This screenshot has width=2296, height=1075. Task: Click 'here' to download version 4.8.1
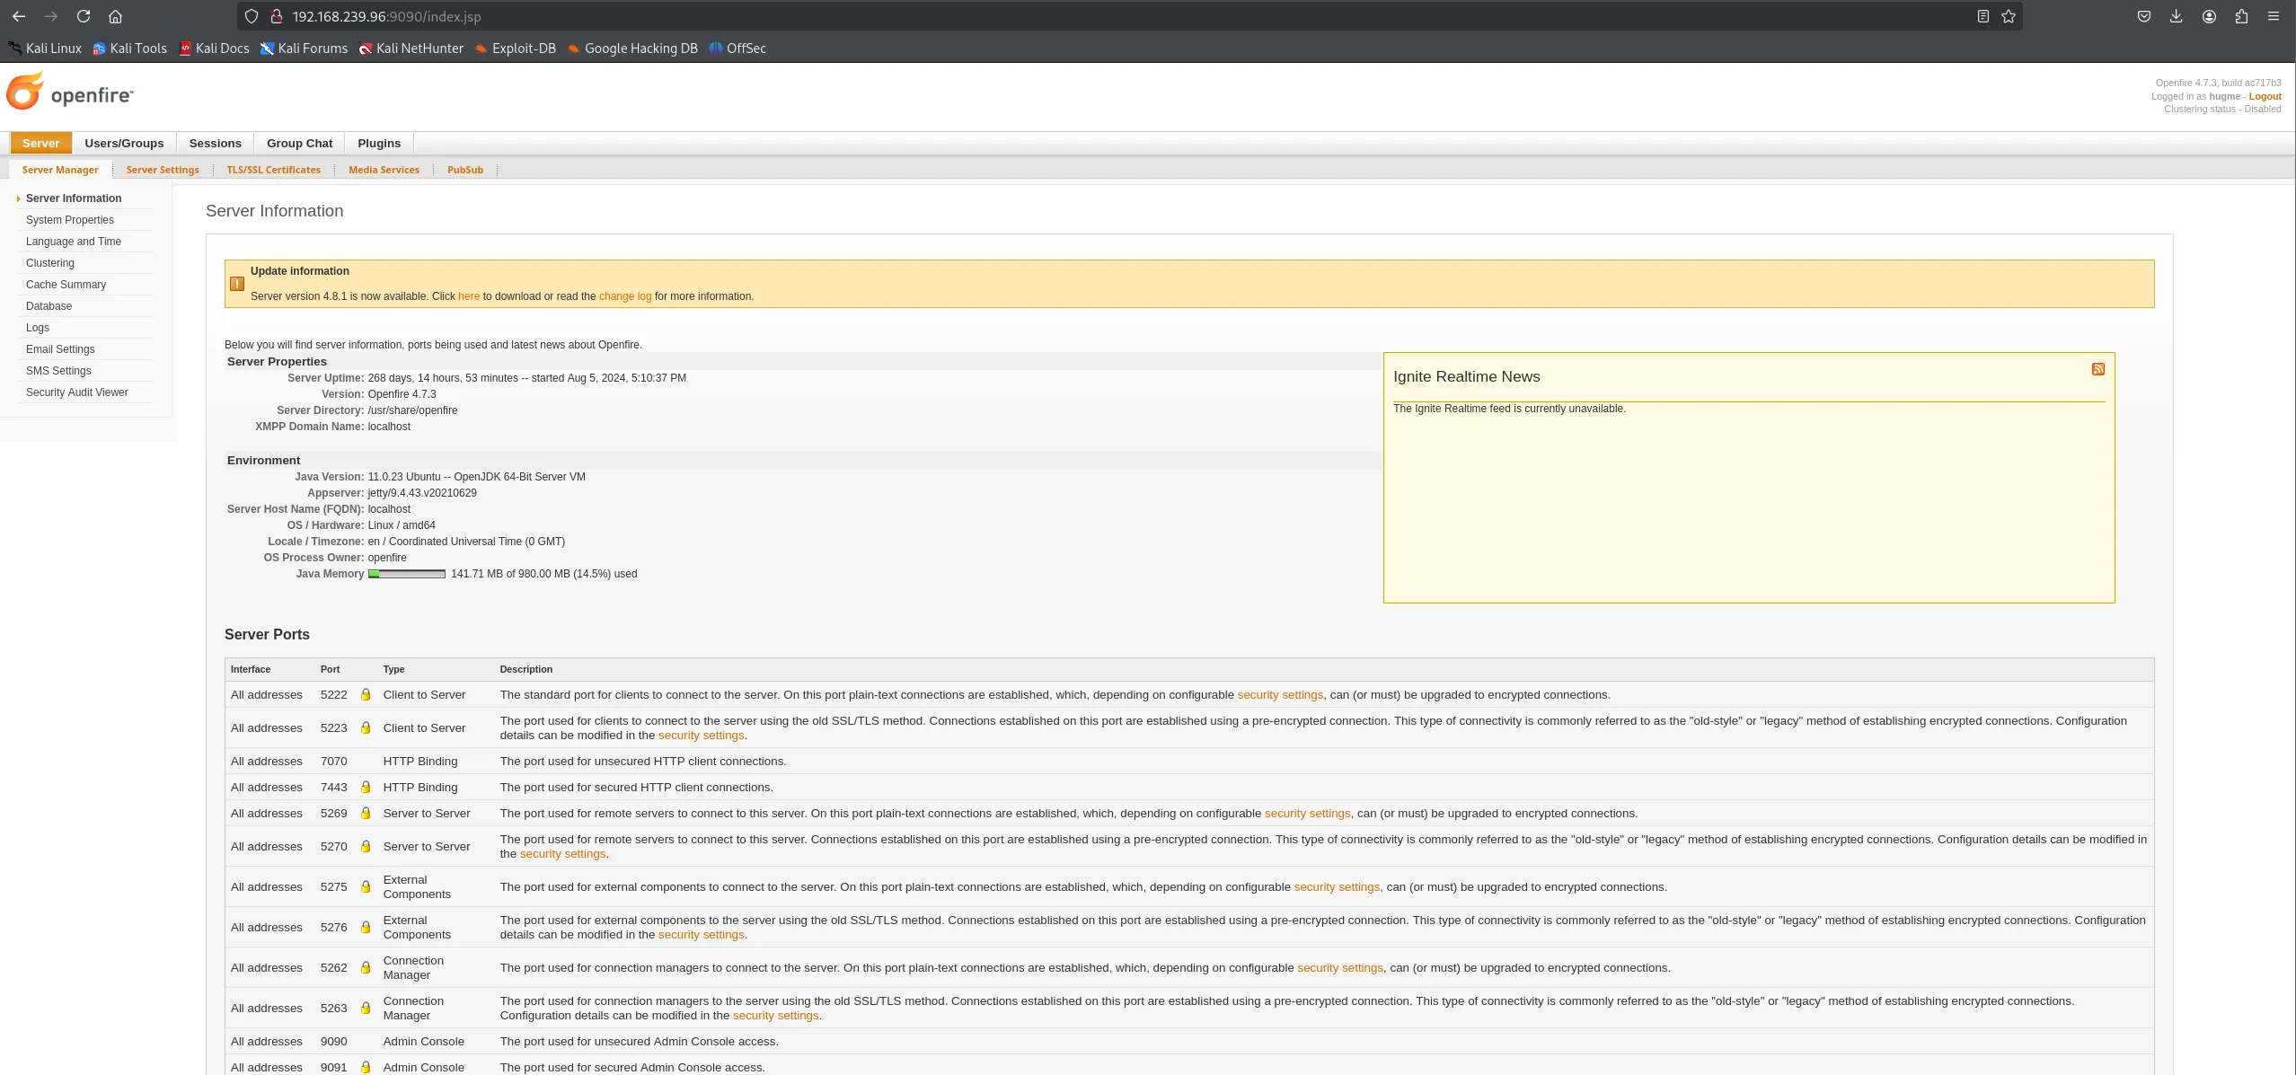pos(469,296)
